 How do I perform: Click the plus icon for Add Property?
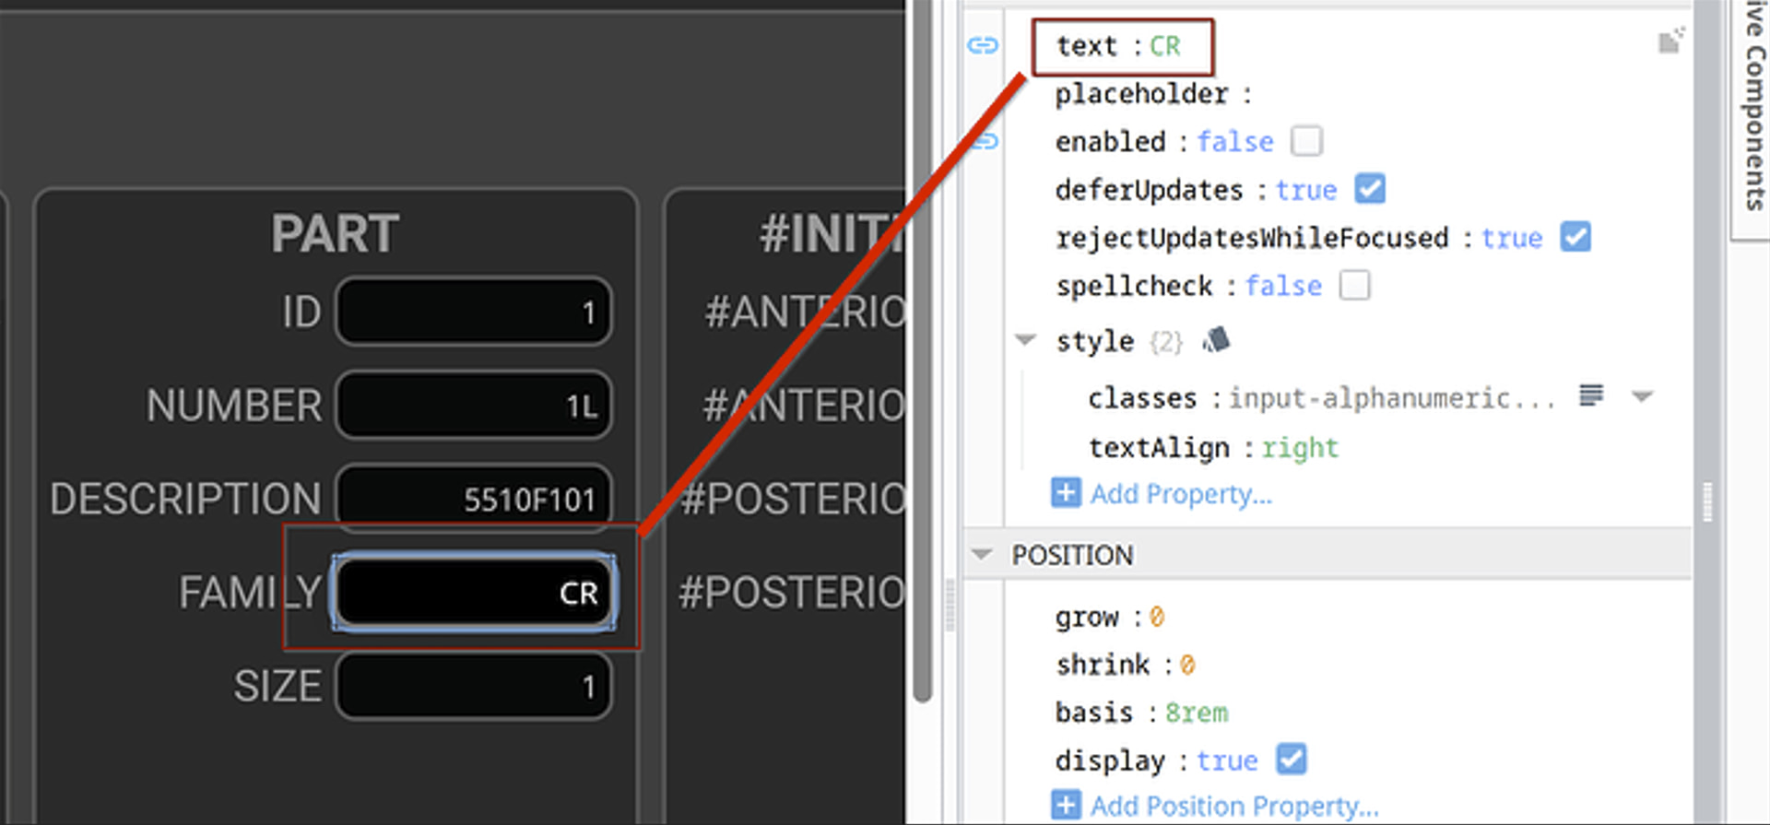point(1066,493)
